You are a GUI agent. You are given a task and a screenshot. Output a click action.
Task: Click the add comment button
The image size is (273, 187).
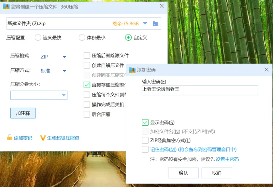(23, 113)
